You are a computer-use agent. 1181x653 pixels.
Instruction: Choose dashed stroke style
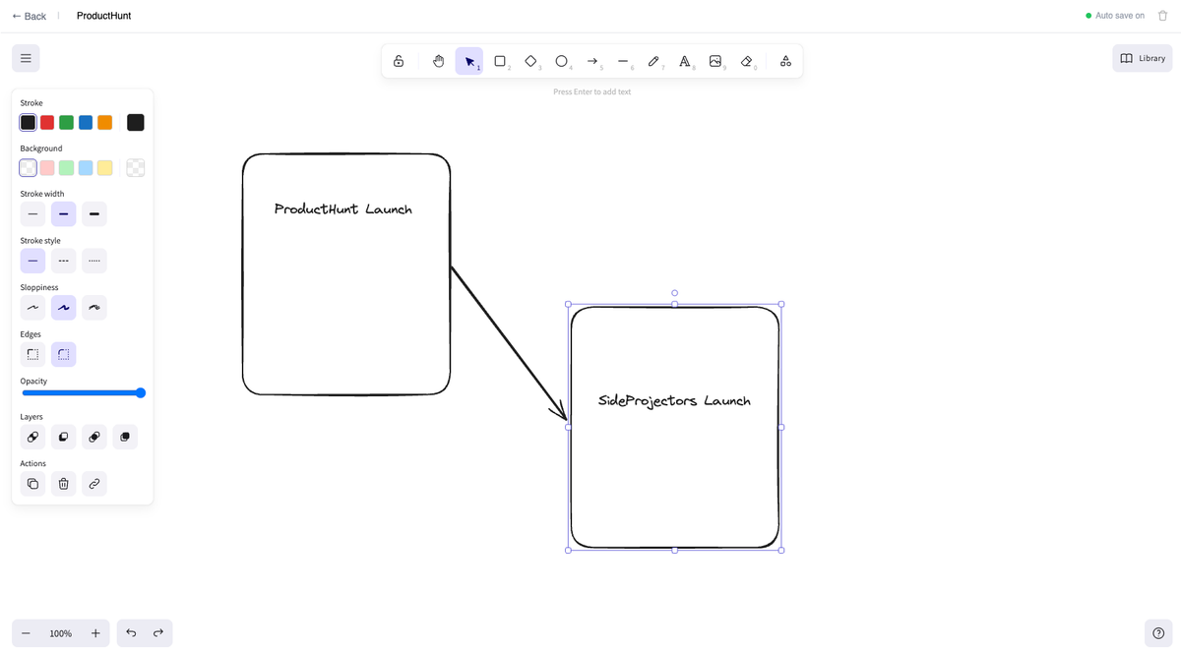click(63, 261)
